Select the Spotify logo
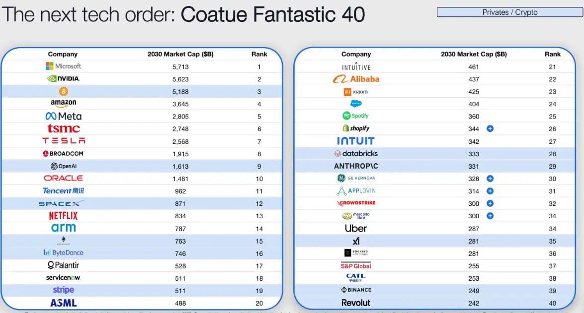Image resolution: width=584 pixels, height=313 pixels. point(356,116)
